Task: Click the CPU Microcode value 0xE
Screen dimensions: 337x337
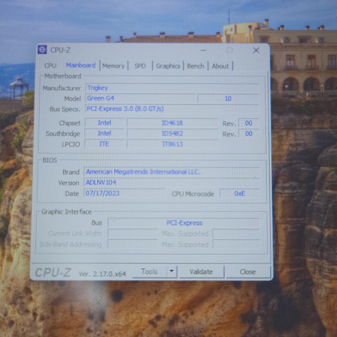Action: click(240, 193)
